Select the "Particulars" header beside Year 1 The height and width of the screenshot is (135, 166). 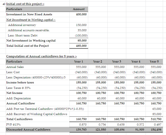14,61
